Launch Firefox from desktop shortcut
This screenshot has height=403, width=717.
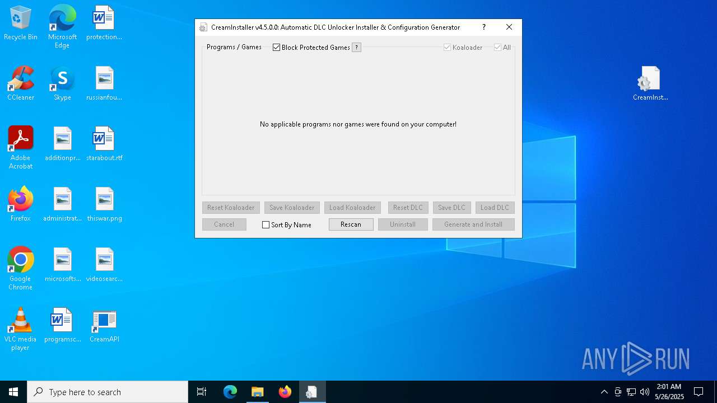point(20,205)
